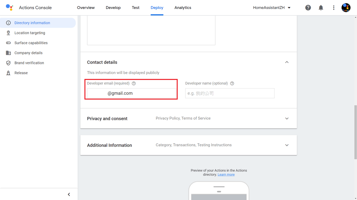Open HomeAssistantZH project dropdown
Screen dimensions: 357x200
(x=272, y=8)
